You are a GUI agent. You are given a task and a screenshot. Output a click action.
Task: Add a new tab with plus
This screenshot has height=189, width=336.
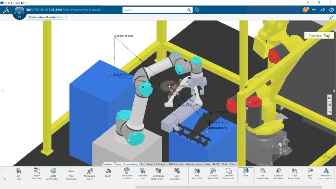pyautogui.click(x=66, y=17)
